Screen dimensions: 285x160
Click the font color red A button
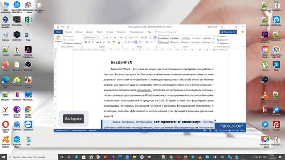[119, 42]
